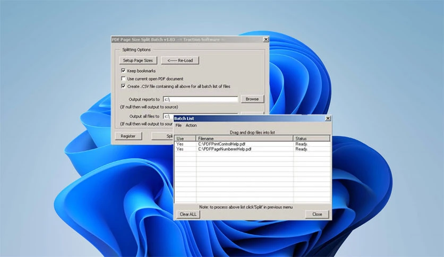Click the Setup Page Sizes button
444x257 pixels.
[138, 61]
